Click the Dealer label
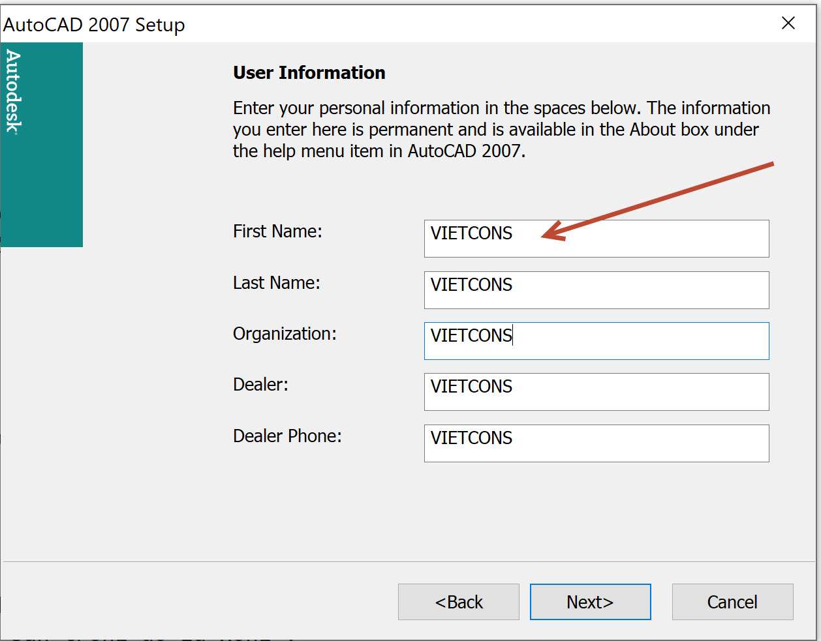Screen dimensions: 821x641 point(260,385)
